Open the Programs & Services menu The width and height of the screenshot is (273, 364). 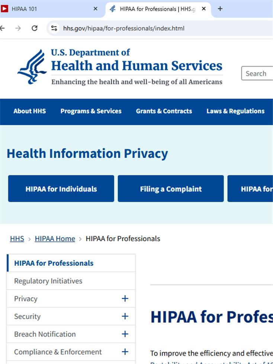pos(91,111)
